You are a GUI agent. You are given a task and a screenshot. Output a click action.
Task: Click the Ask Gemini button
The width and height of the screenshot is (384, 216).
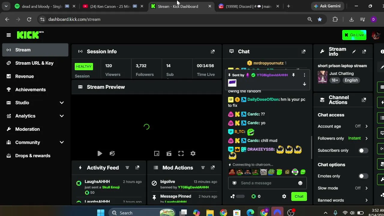pos(327,6)
